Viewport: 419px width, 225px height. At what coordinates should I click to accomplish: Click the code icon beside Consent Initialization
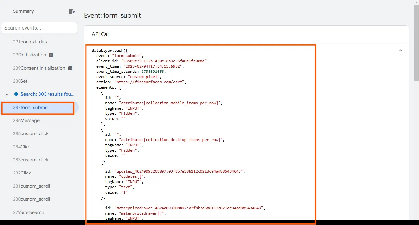70,68
